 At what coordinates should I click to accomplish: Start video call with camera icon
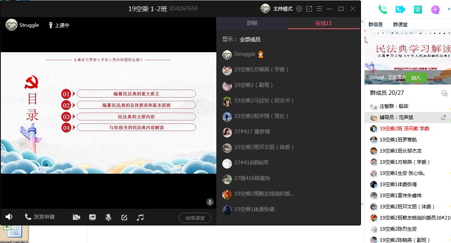coord(400,10)
